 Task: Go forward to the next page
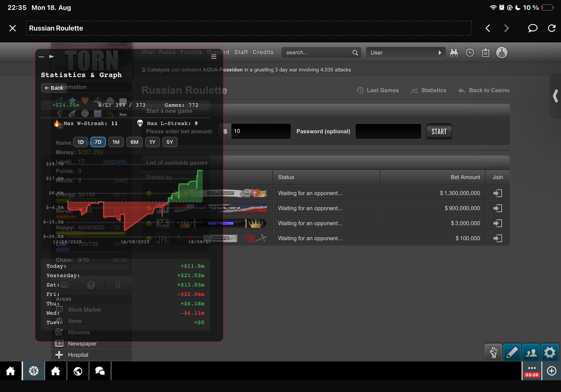(506, 28)
